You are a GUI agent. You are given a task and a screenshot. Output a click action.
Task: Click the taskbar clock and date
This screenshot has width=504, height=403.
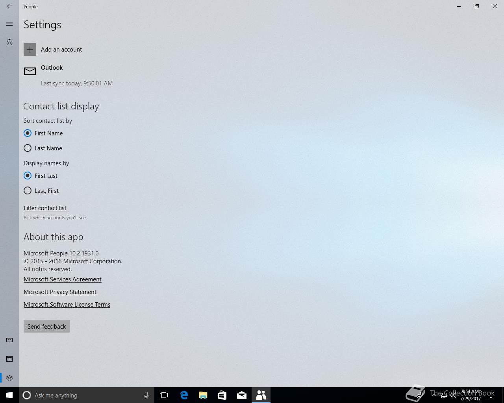click(471, 395)
